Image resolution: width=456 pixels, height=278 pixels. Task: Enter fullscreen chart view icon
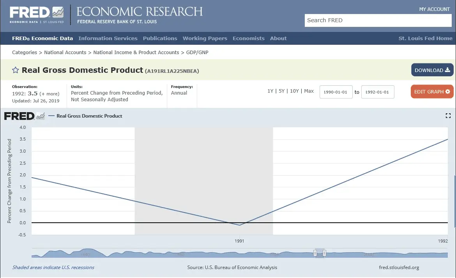(448, 116)
